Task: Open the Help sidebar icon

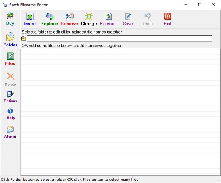Action: [x=10, y=111]
